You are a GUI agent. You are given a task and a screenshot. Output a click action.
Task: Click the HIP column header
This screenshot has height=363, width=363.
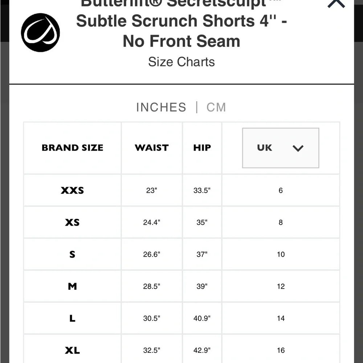pos(202,147)
